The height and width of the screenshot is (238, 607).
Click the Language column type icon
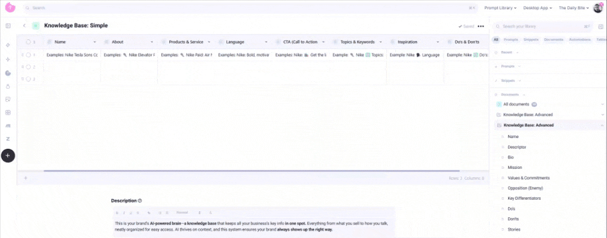[x=221, y=42]
